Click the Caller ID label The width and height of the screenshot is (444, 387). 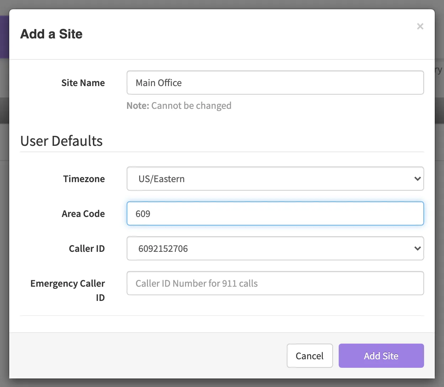(87, 248)
